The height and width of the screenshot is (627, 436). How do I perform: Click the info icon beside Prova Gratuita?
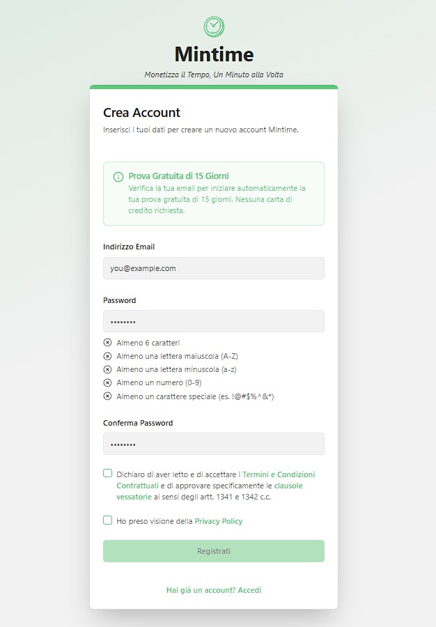coord(118,177)
